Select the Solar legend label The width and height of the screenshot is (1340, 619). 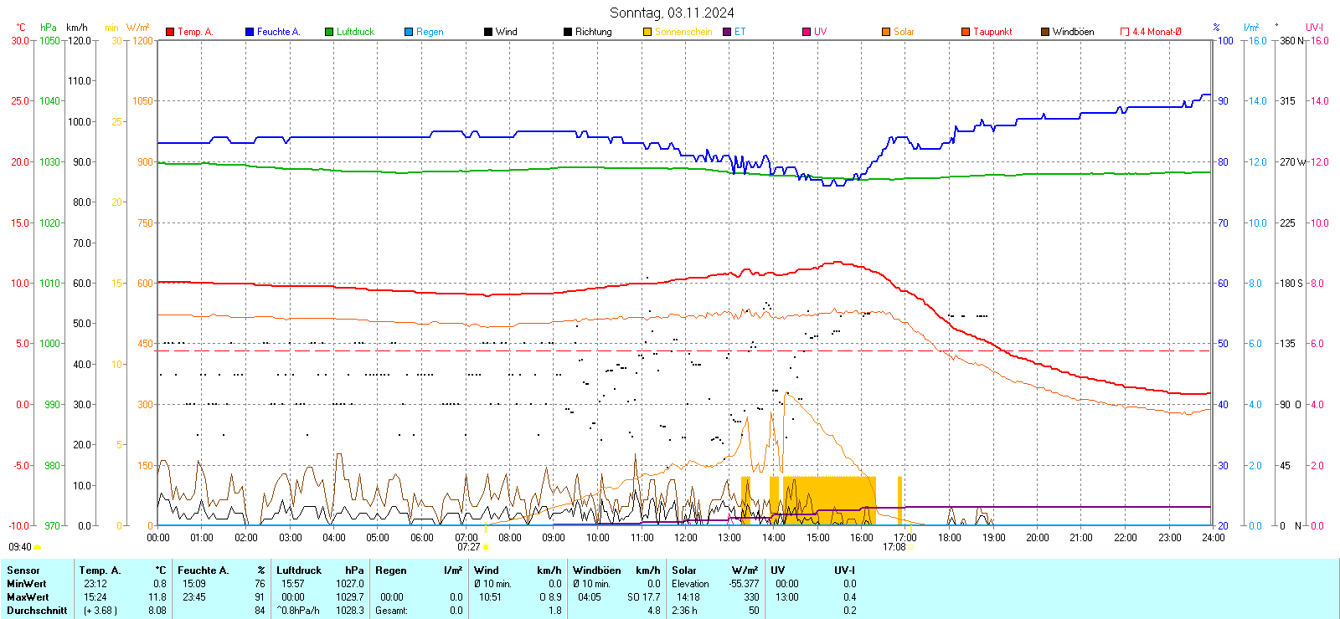click(904, 32)
